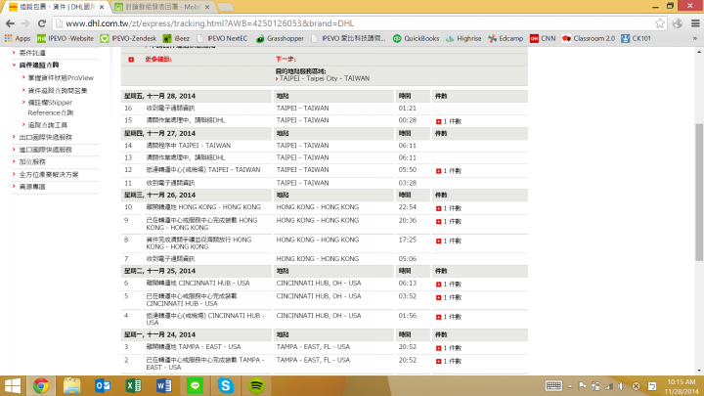
Task: Open LINE from the taskbar
Action: tap(195, 385)
